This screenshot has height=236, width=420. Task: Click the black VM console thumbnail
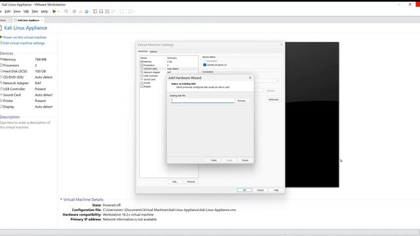pos(312,115)
